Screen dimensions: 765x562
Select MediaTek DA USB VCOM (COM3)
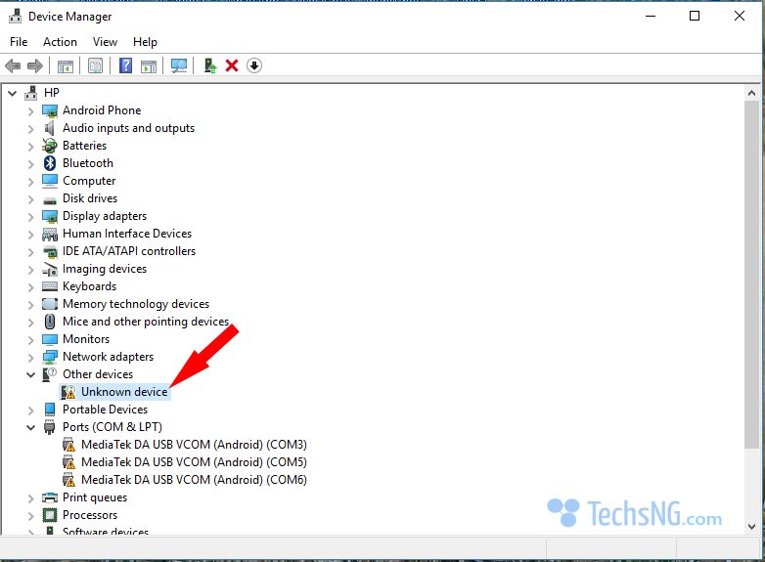tap(194, 445)
